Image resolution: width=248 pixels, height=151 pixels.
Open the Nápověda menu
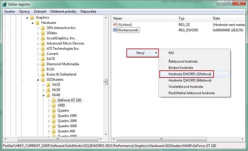[x=88, y=11]
